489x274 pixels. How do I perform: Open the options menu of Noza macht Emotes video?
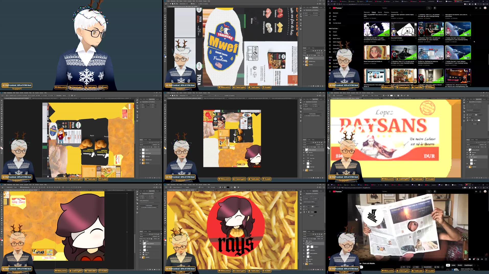click(x=416, y=38)
